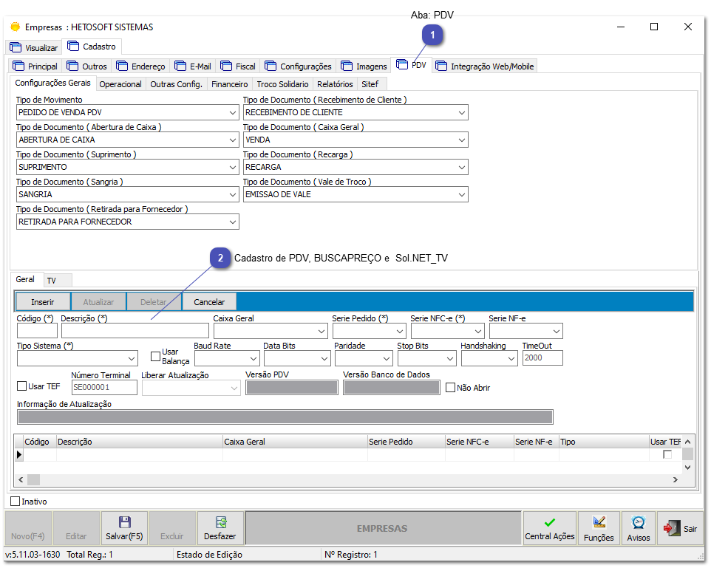Toggle the Não Abrir checkbox
The height and width of the screenshot is (568, 711).
tap(449, 388)
